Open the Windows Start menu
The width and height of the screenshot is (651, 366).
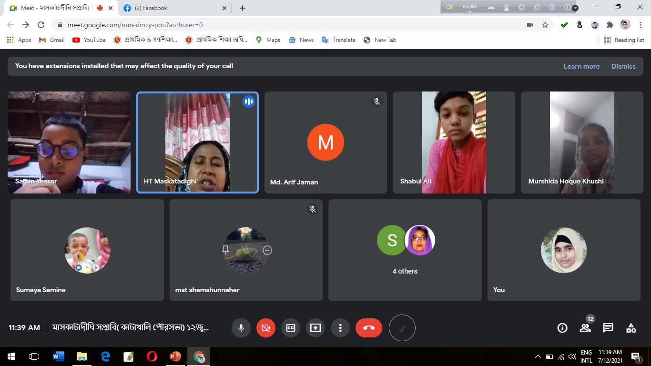tap(11, 356)
